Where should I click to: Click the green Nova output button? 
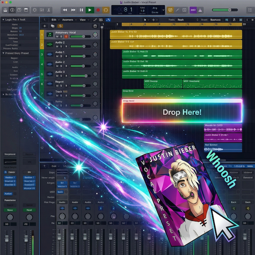[x=10, y=210]
